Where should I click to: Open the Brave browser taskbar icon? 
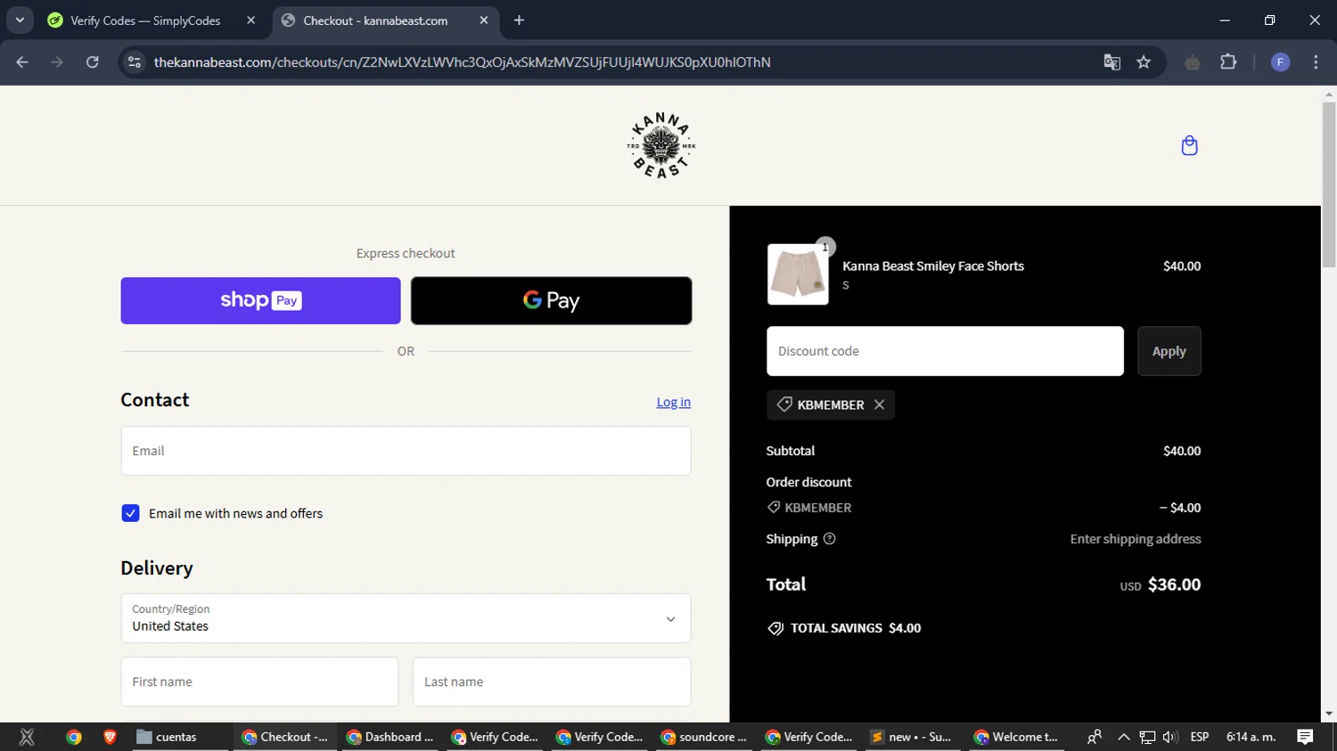110,737
